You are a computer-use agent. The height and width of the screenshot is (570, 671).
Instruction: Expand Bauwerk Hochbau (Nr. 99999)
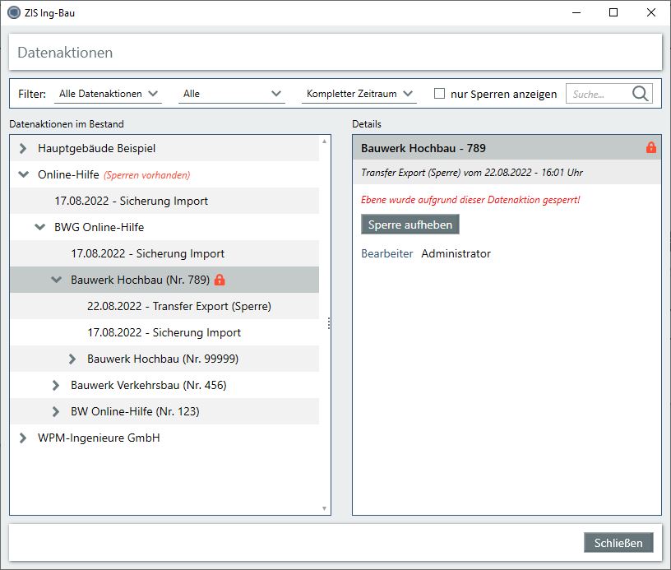[72, 359]
